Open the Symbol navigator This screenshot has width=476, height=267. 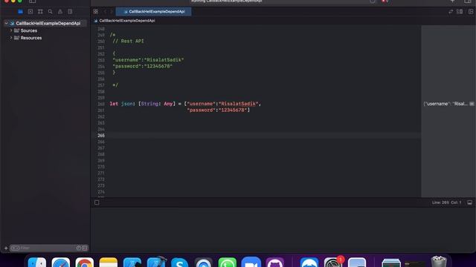tap(40, 12)
